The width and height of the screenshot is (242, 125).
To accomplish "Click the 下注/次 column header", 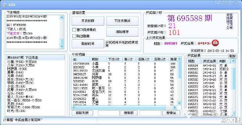I will coord(114,59).
